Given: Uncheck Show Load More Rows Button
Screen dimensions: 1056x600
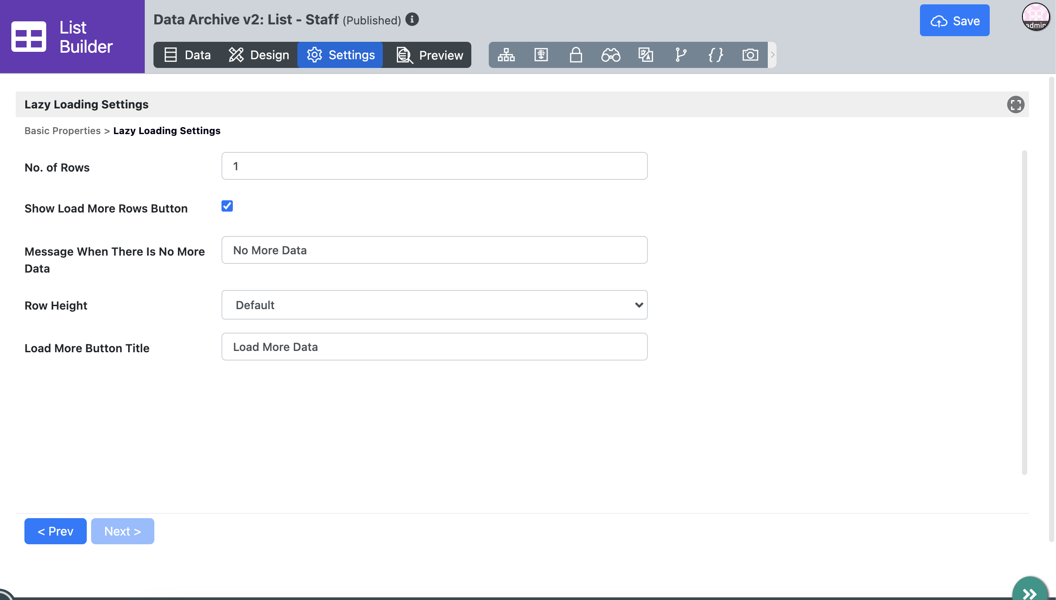Looking at the screenshot, I should coord(227,206).
